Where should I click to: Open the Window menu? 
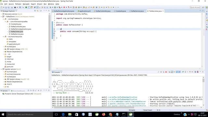tap(51, 4)
